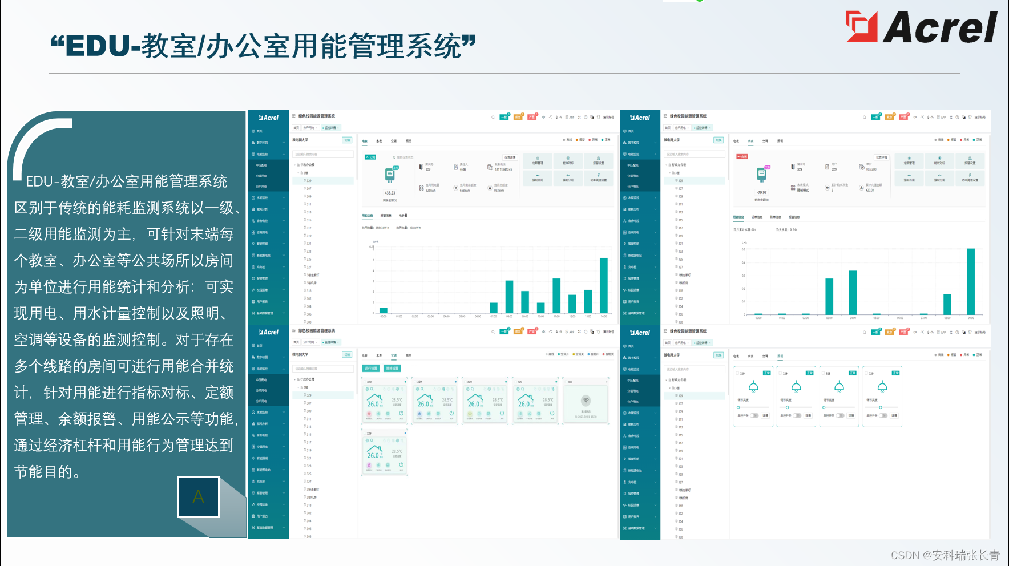This screenshot has width=1009, height=566.
Task: Click brightness slider on second lighting card
Action: [796, 407]
